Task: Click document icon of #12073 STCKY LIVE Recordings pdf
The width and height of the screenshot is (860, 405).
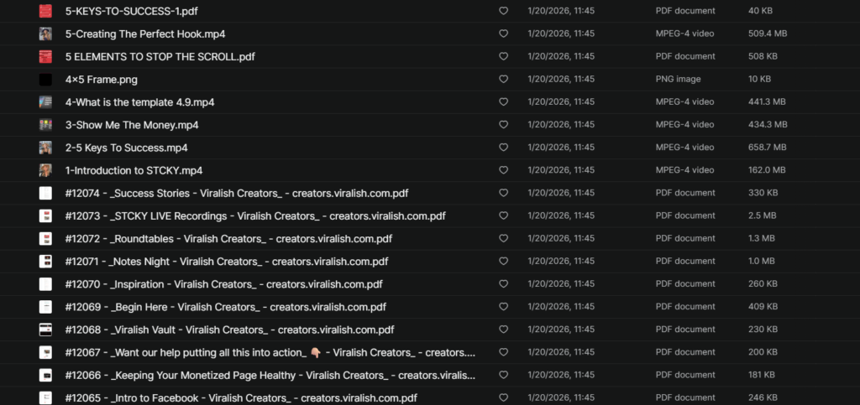Action: coord(45,215)
